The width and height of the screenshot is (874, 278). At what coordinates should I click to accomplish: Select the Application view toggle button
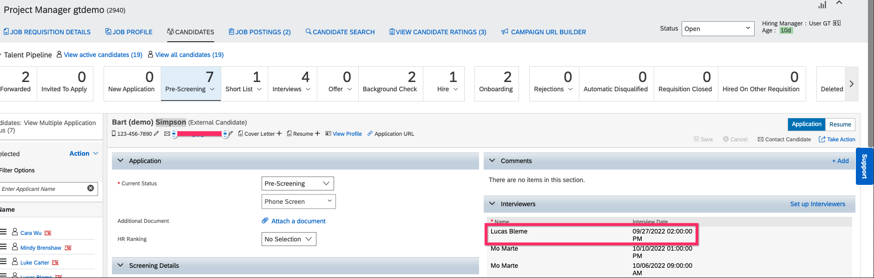(806, 124)
